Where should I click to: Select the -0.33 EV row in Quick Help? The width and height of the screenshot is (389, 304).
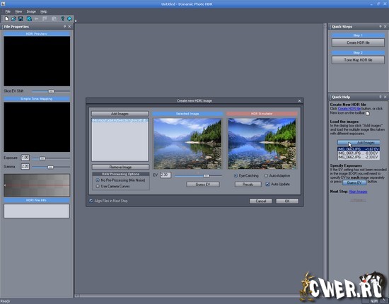(359, 153)
